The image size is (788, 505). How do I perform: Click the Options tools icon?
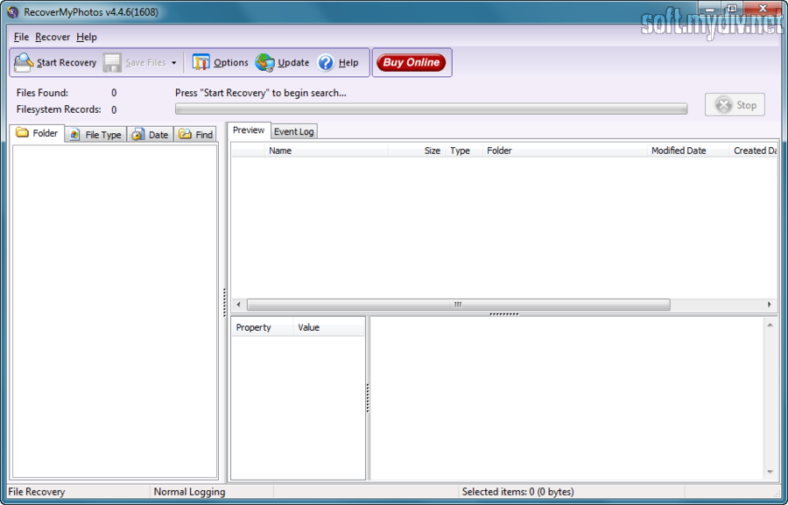point(201,62)
